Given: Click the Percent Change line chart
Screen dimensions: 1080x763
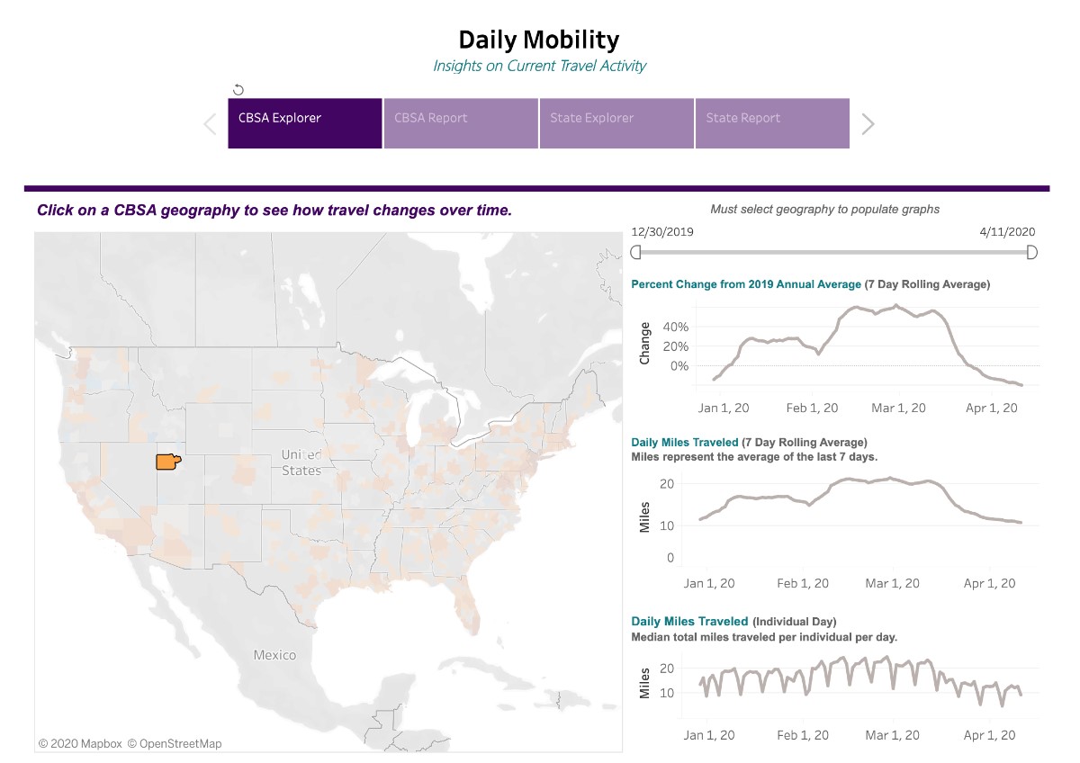Looking at the screenshot, I should click(x=864, y=346).
